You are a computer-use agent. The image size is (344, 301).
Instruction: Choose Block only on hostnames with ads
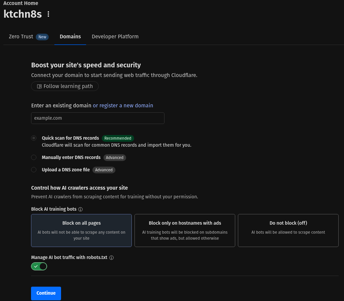185,230
